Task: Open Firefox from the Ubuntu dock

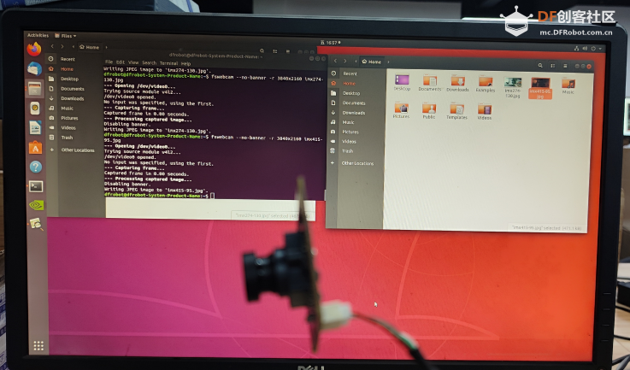Action: click(x=34, y=50)
